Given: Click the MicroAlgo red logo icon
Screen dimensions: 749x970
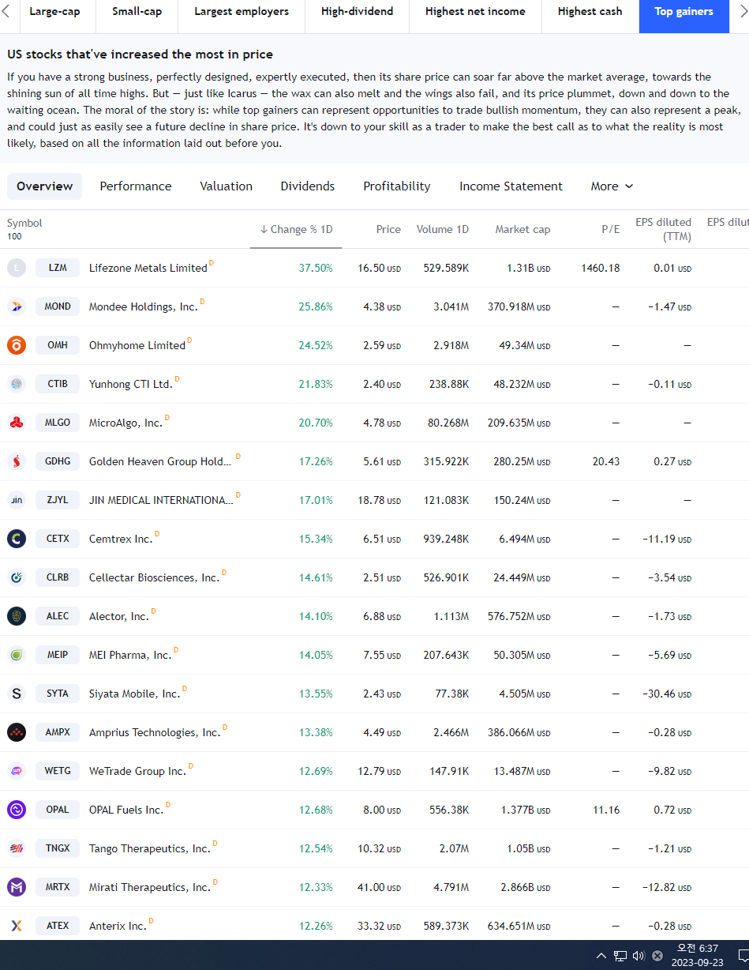Looking at the screenshot, I should pos(17,423).
